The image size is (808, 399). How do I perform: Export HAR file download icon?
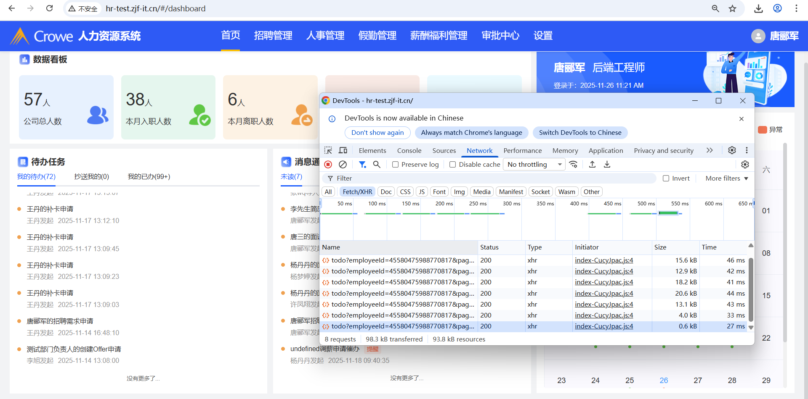(x=607, y=165)
